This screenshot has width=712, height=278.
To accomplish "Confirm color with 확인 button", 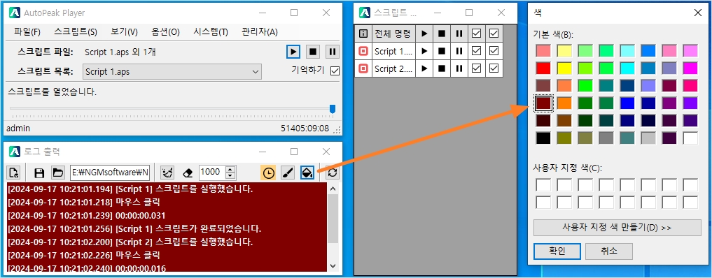I will click(557, 251).
